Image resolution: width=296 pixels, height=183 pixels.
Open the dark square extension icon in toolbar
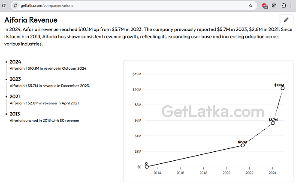(274, 6)
